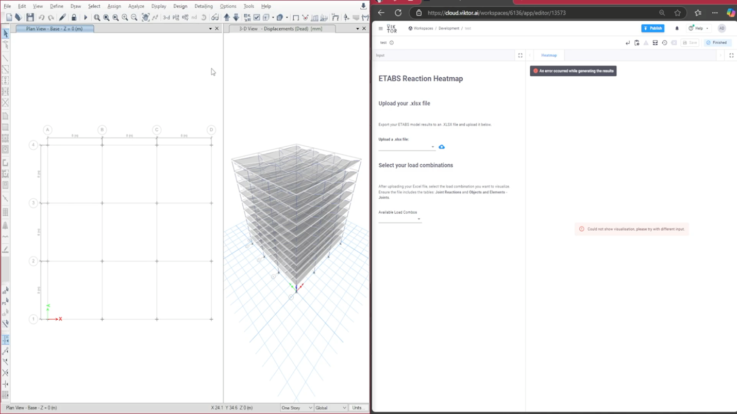737x414 pixels.
Task: Click the set display options checkmark icon
Action: click(x=257, y=18)
